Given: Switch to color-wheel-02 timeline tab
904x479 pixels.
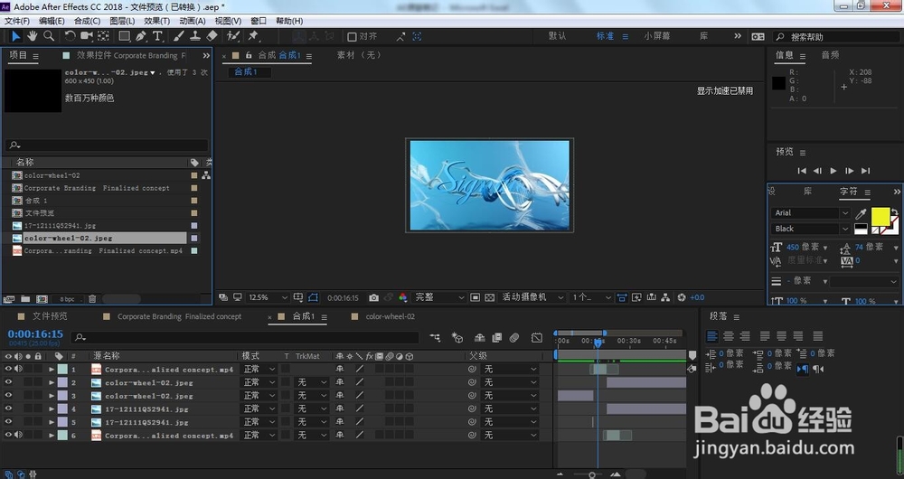Looking at the screenshot, I should pyautogui.click(x=390, y=316).
